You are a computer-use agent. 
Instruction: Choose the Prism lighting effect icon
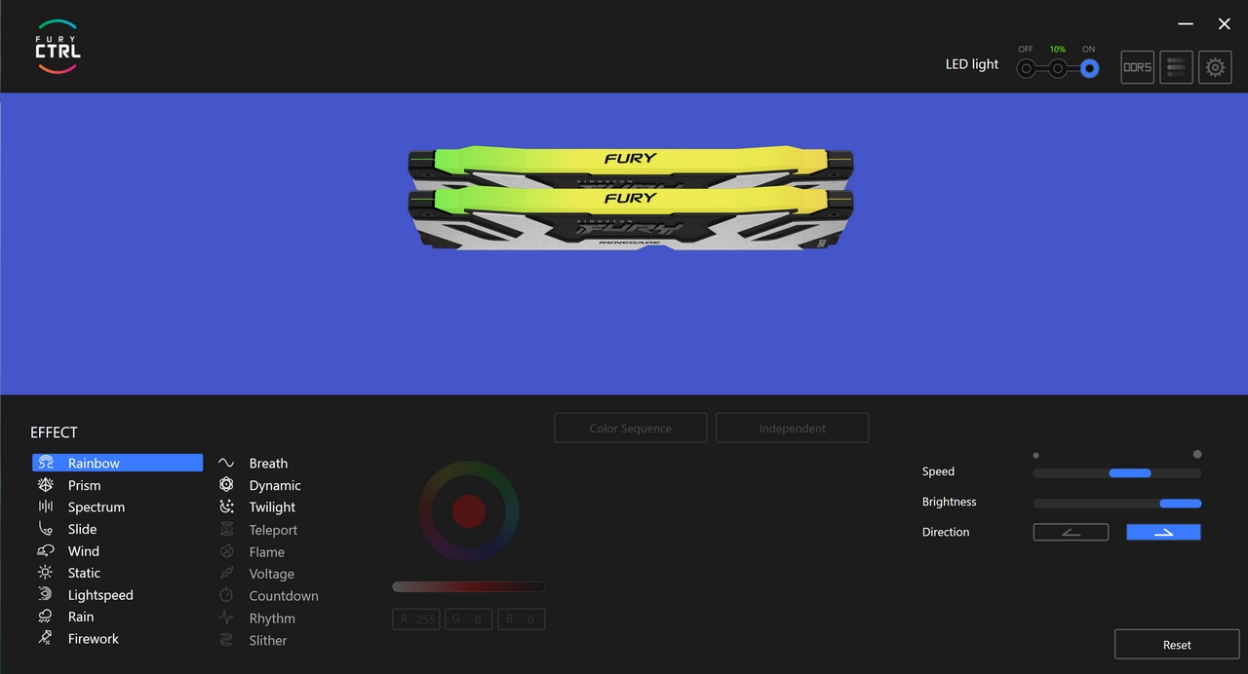(46, 485)
